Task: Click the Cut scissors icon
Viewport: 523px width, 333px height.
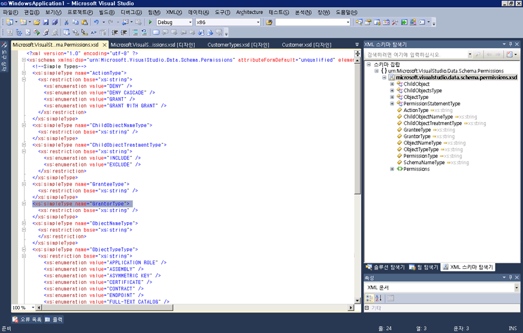Action: tap(66, 22)
